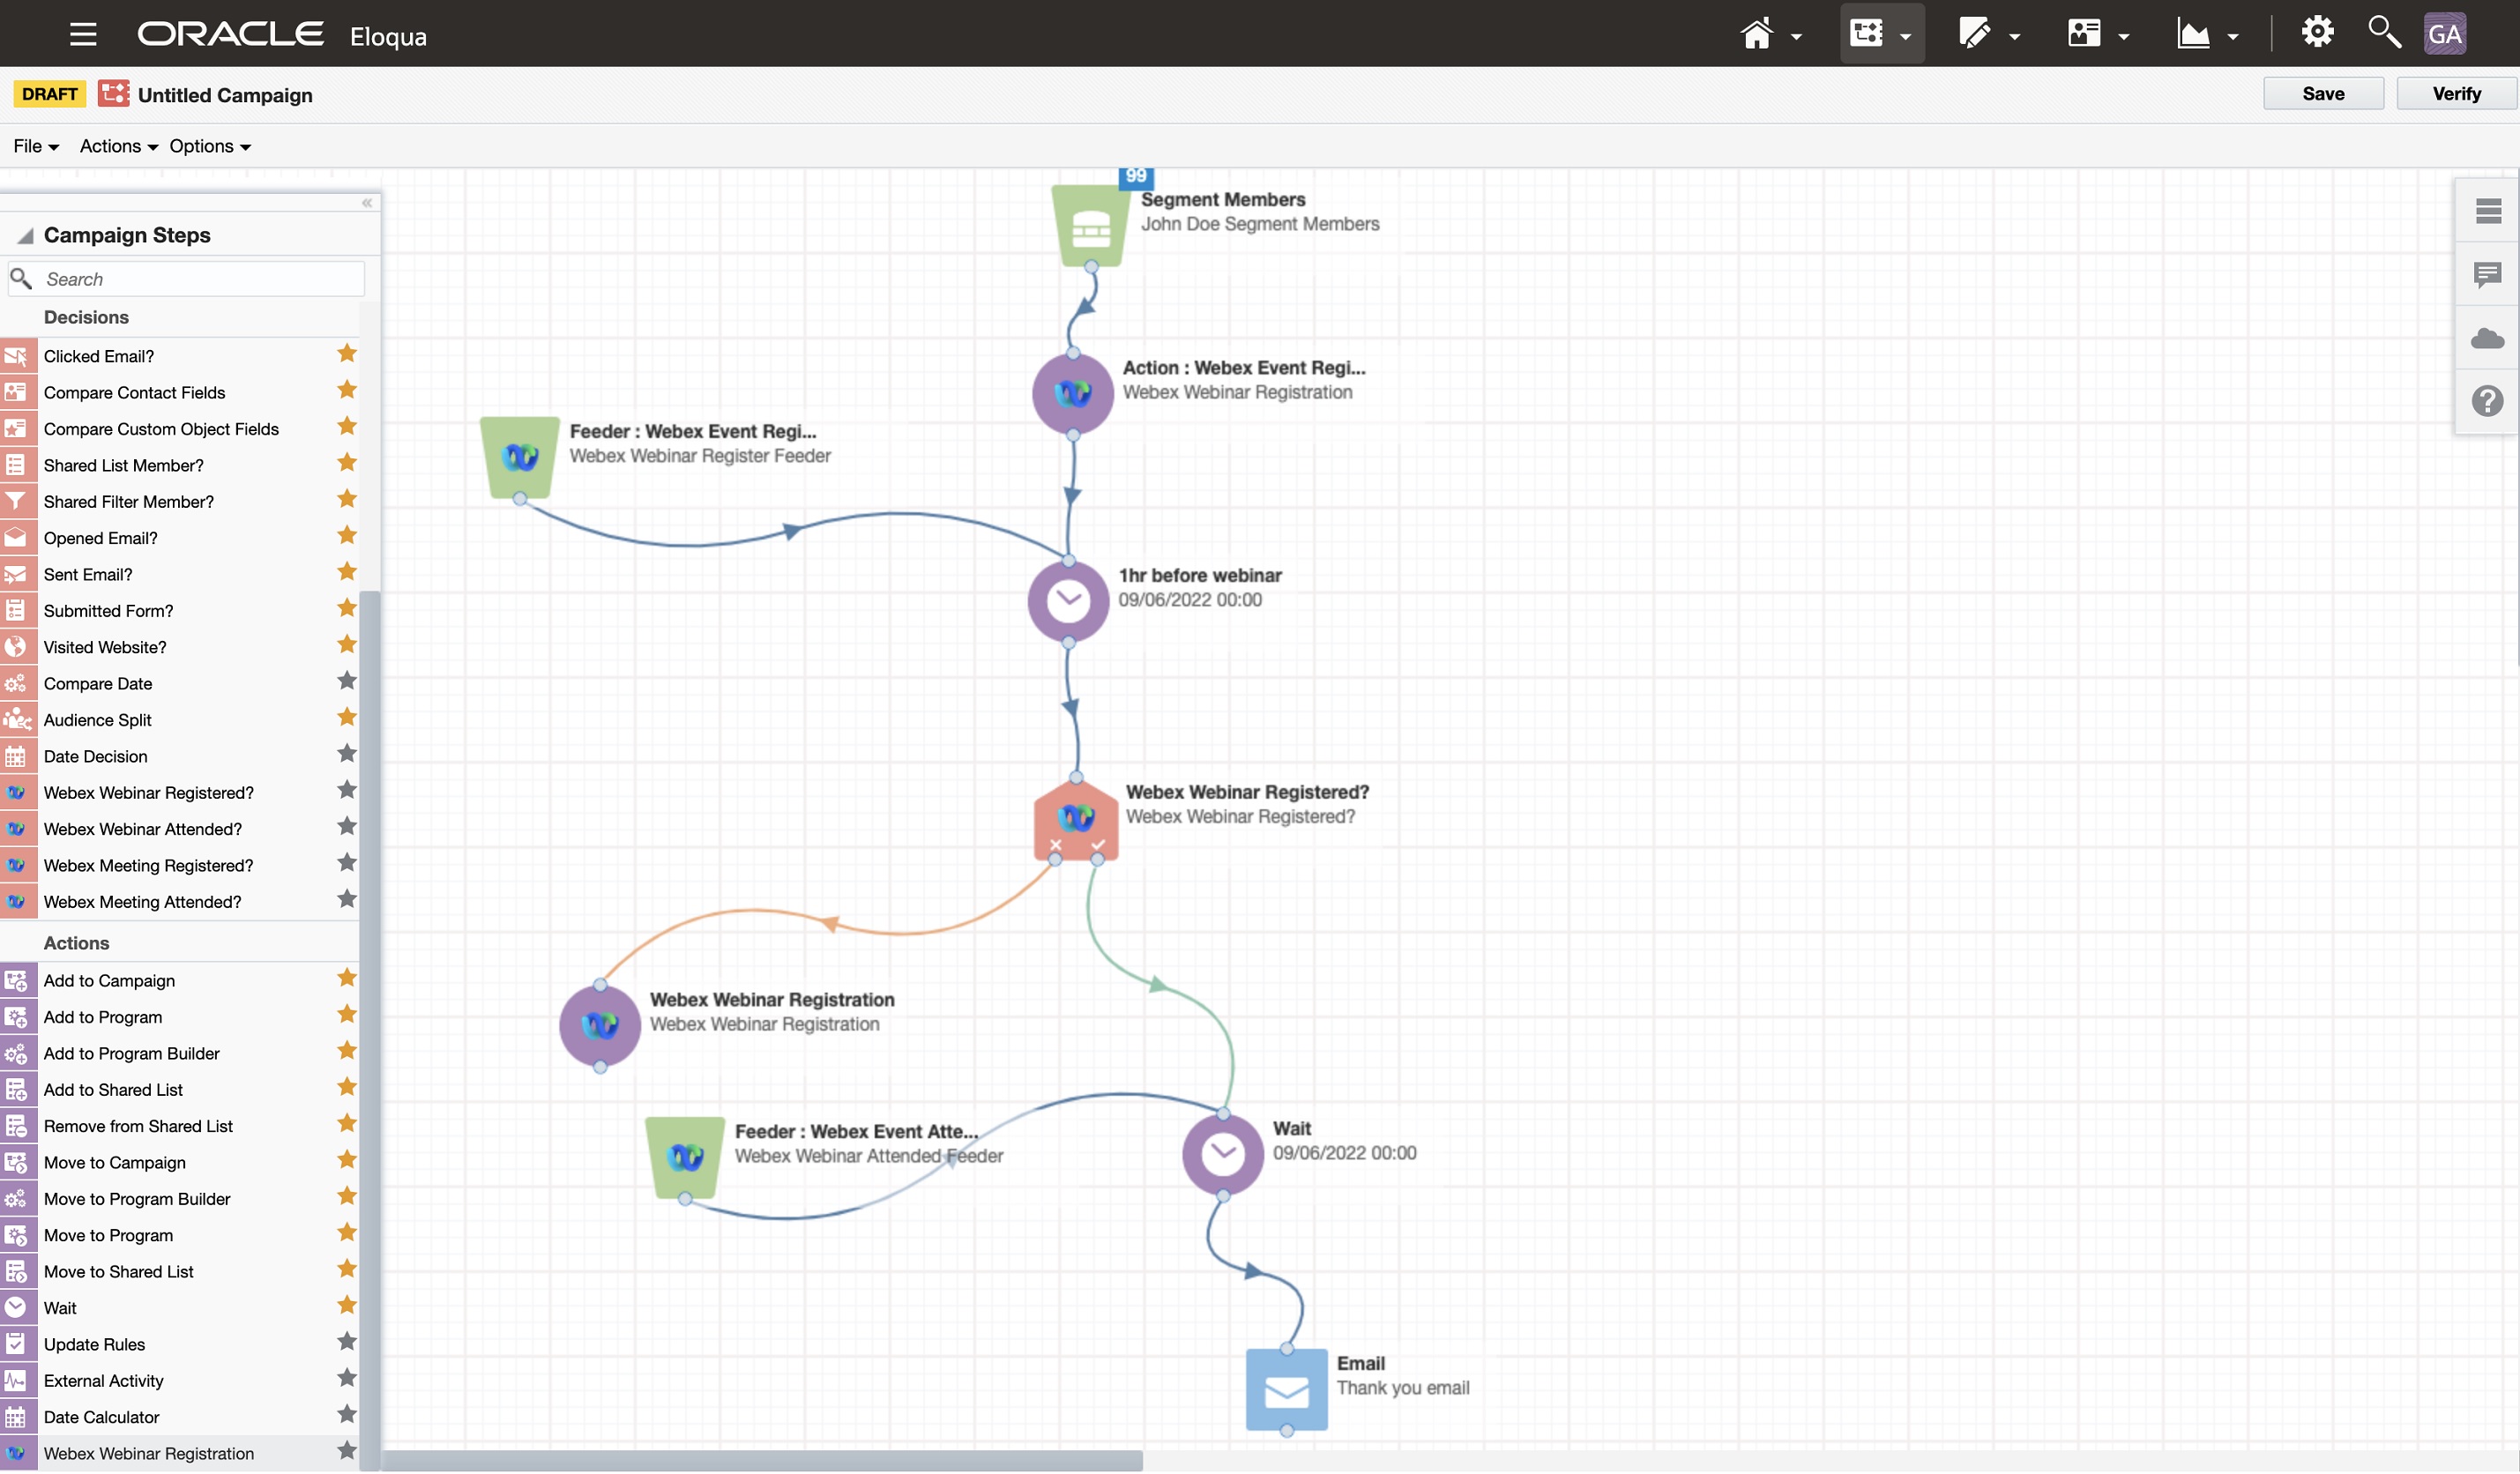Expand the Decisions section in Campaign Steps
2520x1474 pixels.
[86, 316]
